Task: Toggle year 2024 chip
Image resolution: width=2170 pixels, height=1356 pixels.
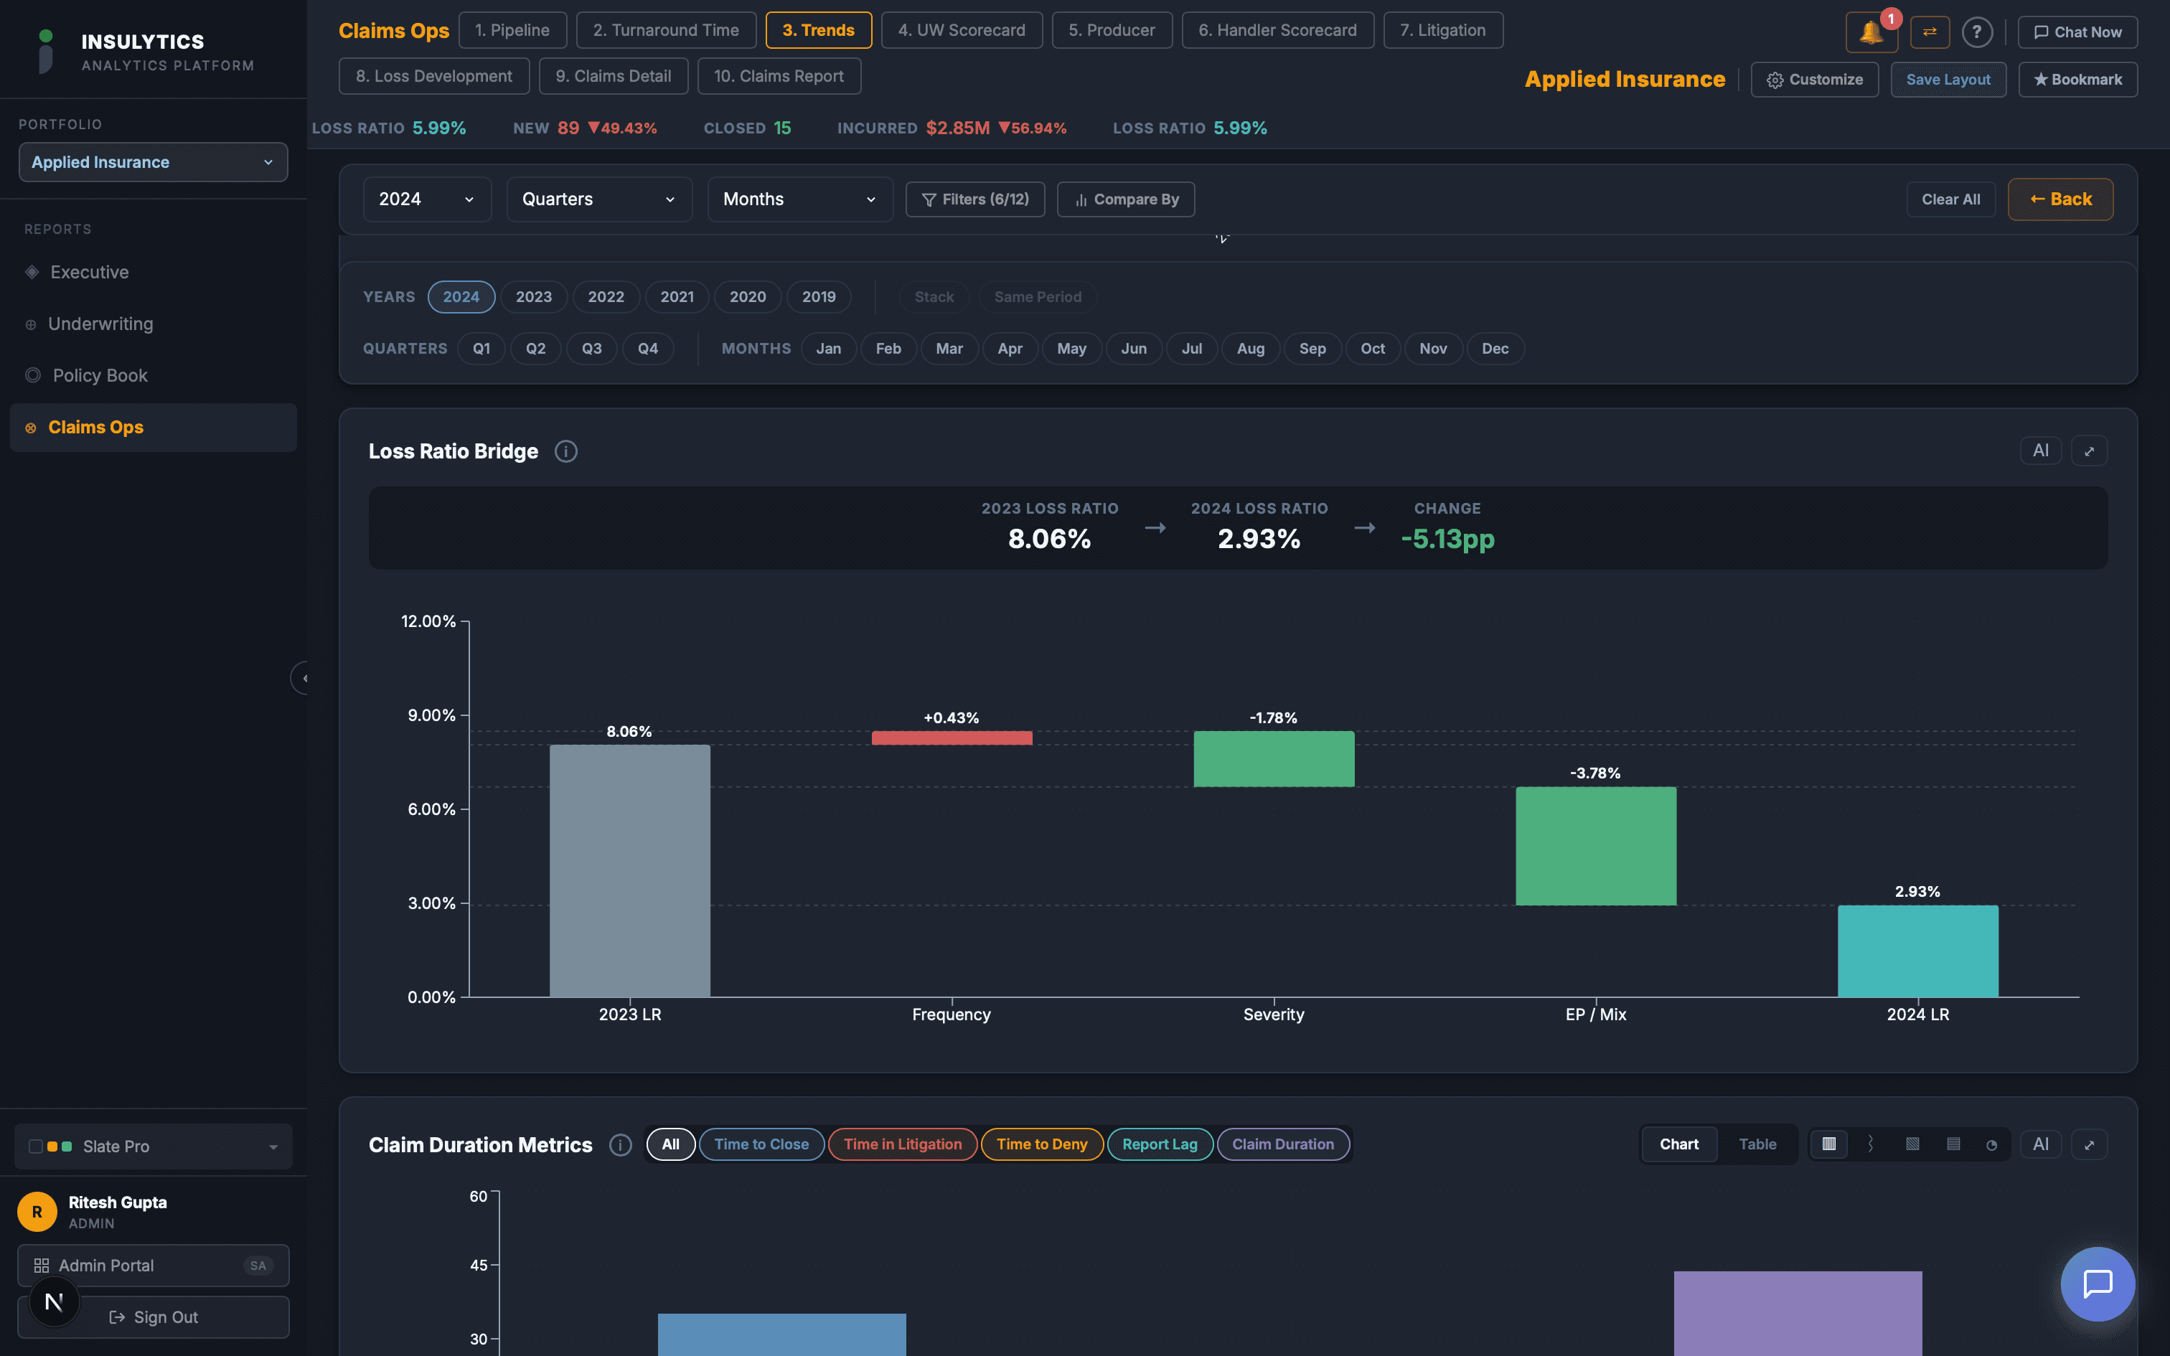Action: [461, 297]
